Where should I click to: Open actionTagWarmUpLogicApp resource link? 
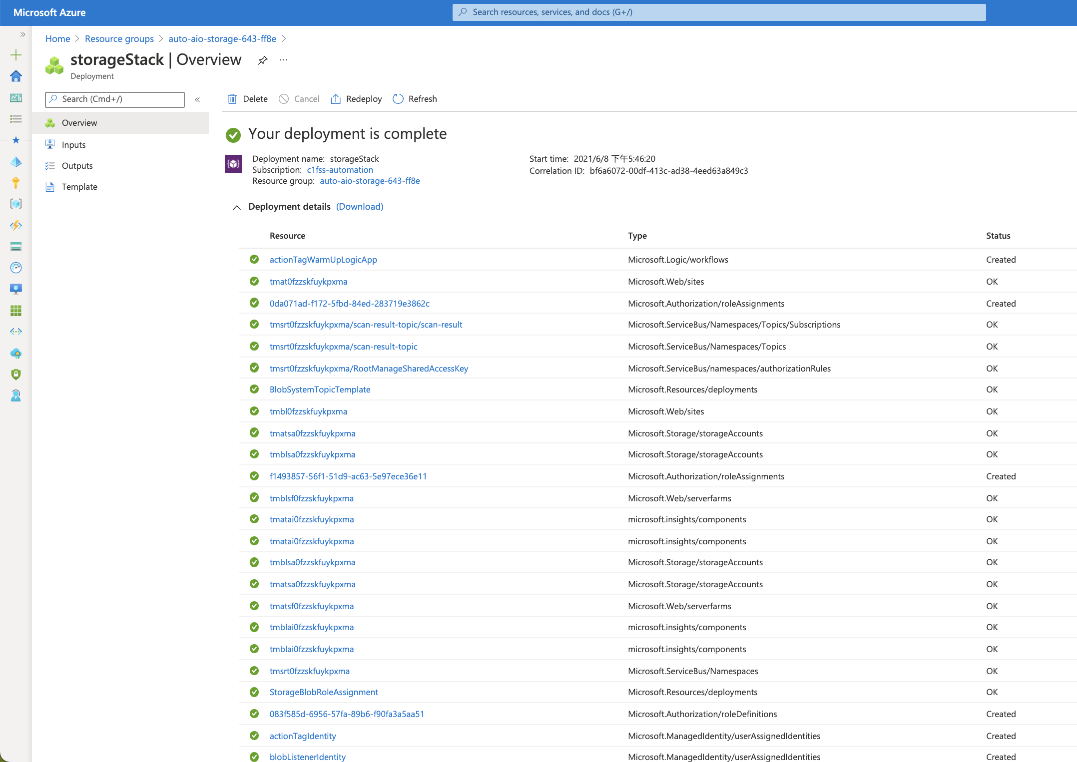(323, 260)
